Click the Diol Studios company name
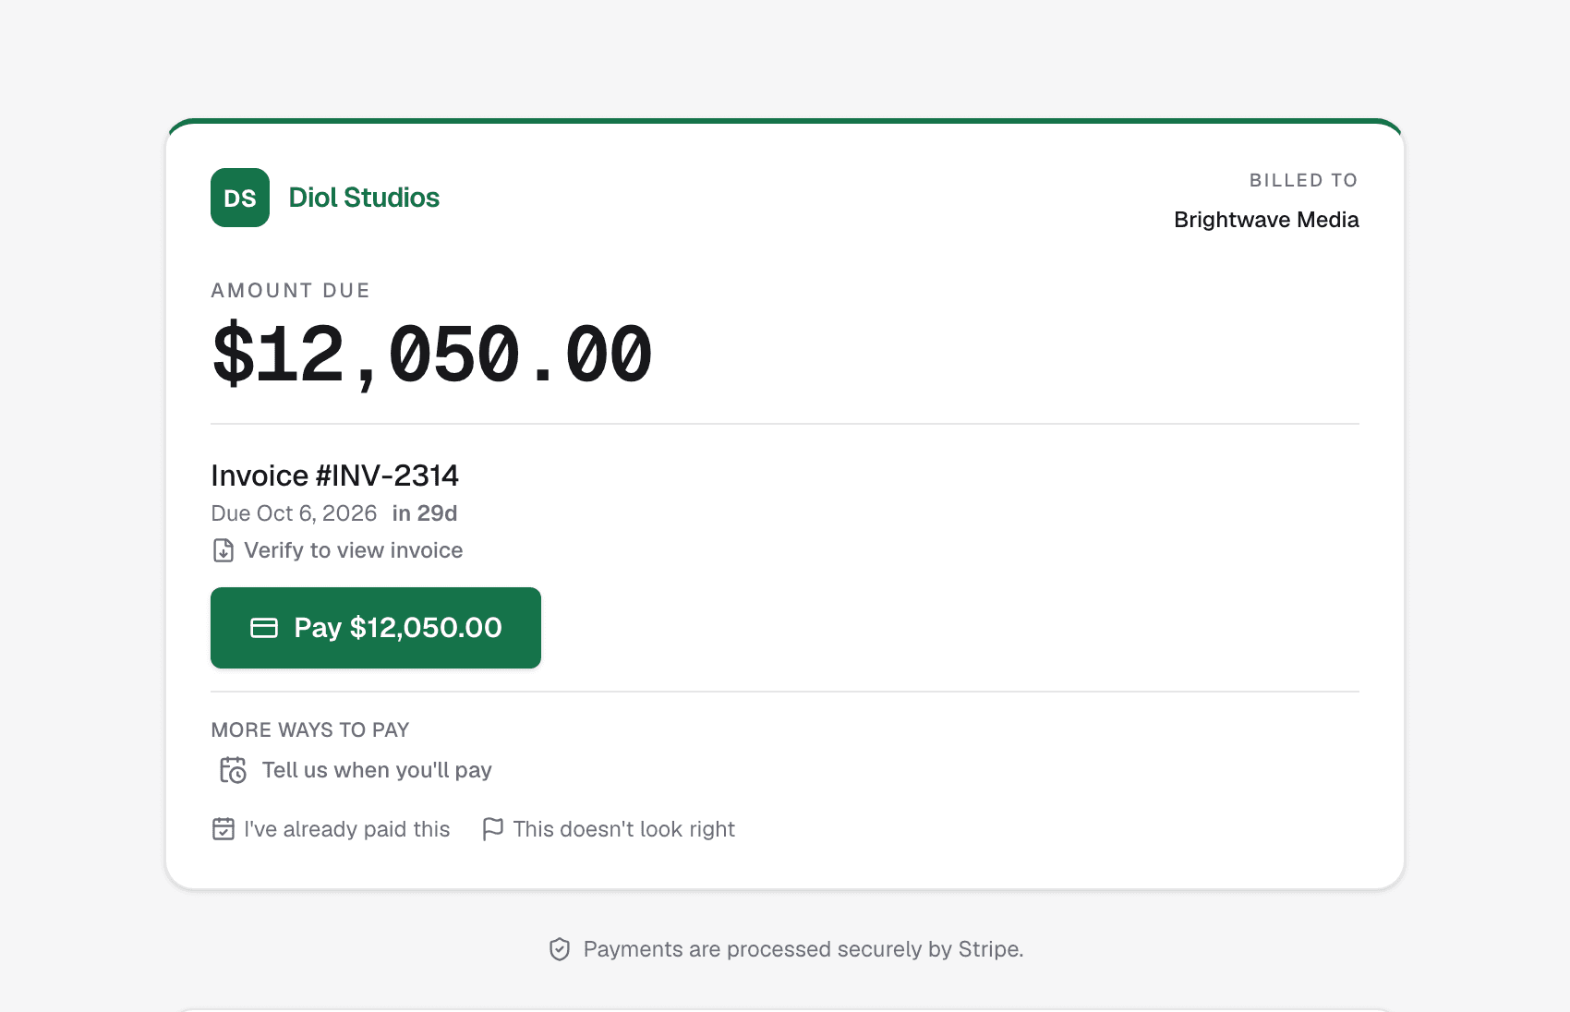 (x=364, y=198)
